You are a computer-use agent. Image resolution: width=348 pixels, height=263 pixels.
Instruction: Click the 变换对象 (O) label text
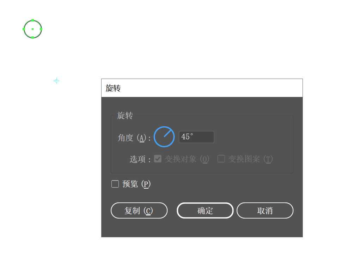(x=187, y=159)
